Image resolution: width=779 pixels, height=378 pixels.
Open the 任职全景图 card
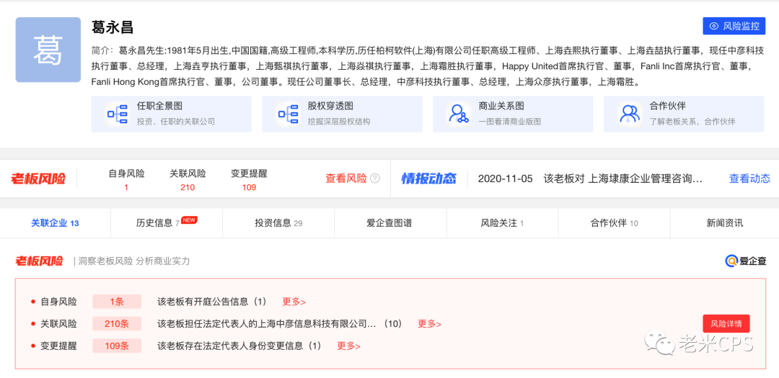point(172,114)
